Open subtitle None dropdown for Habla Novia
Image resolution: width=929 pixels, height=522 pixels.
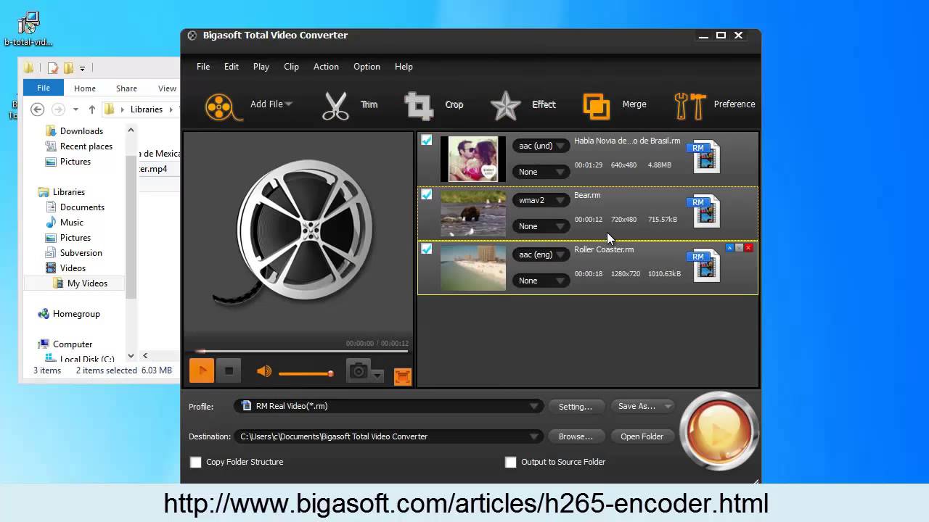541,172
